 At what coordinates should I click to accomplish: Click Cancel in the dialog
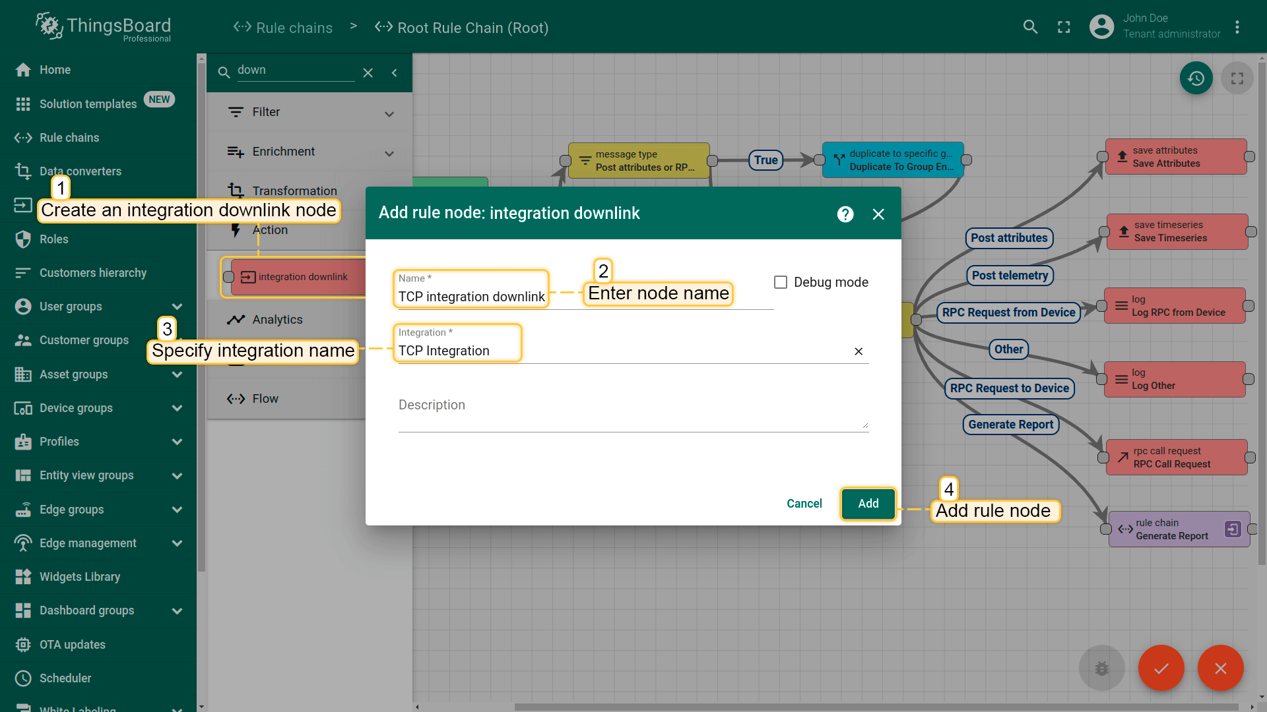coord(804,504)
